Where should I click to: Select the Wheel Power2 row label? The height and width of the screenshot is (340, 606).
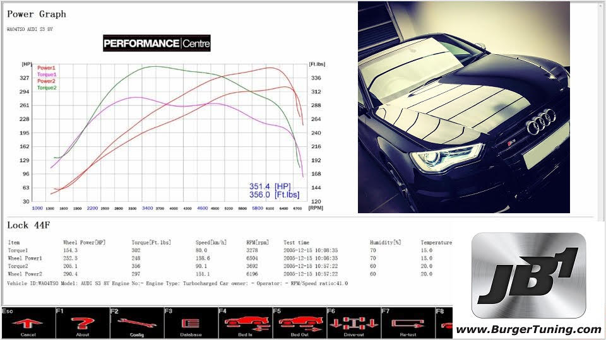(x=25, y=274)
